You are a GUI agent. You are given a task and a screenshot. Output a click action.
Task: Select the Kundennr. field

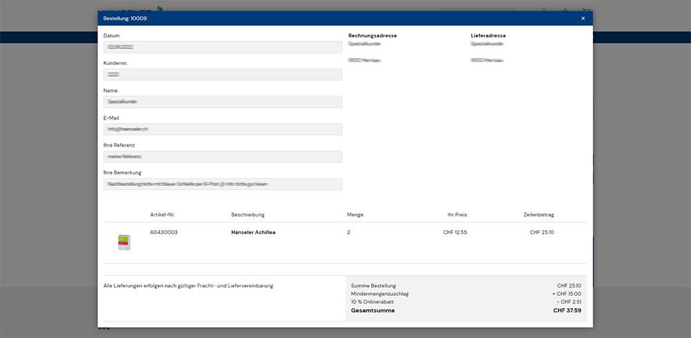(223, 75)
